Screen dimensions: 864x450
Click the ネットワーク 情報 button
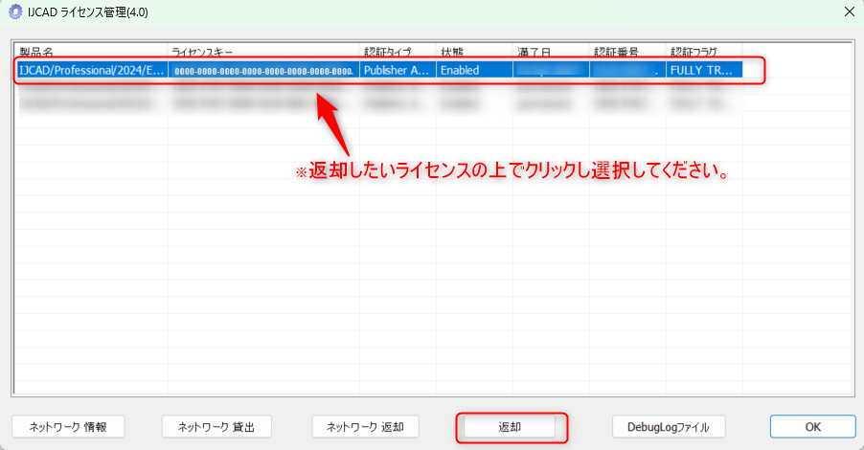pyautogui.click(x=68, y=427)
